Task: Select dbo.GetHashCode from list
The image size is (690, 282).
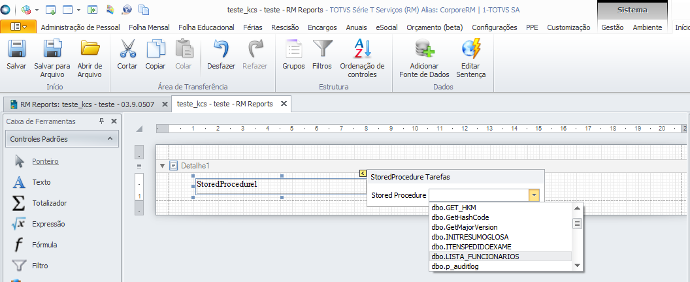Action: point(501,217)
